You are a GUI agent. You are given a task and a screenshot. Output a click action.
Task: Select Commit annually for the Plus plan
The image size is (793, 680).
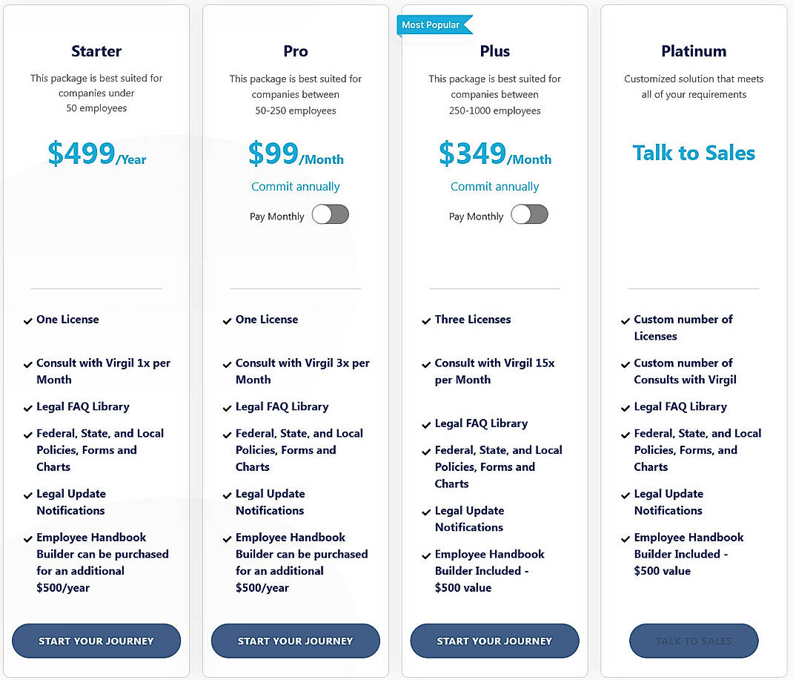point(494,186)
